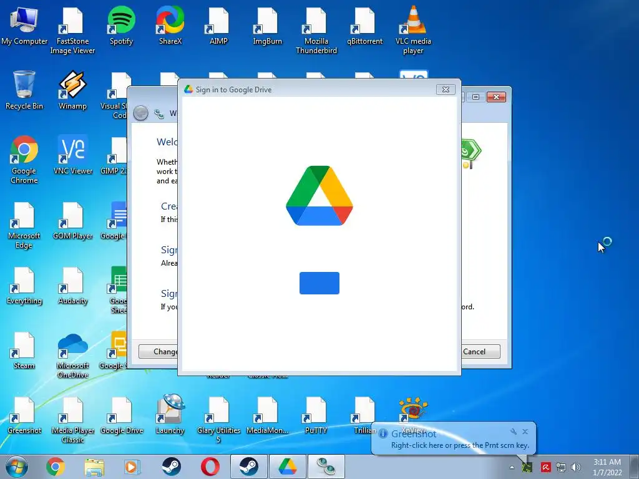The image size is (639, 479).
Task: Open Google Chrome desktop shortcut
Action: pyautogui.click(x=24, y=160)
